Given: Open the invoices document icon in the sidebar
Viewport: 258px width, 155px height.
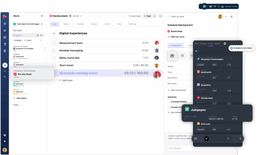Looking at the screenshot, I should [x=5, y=51].
